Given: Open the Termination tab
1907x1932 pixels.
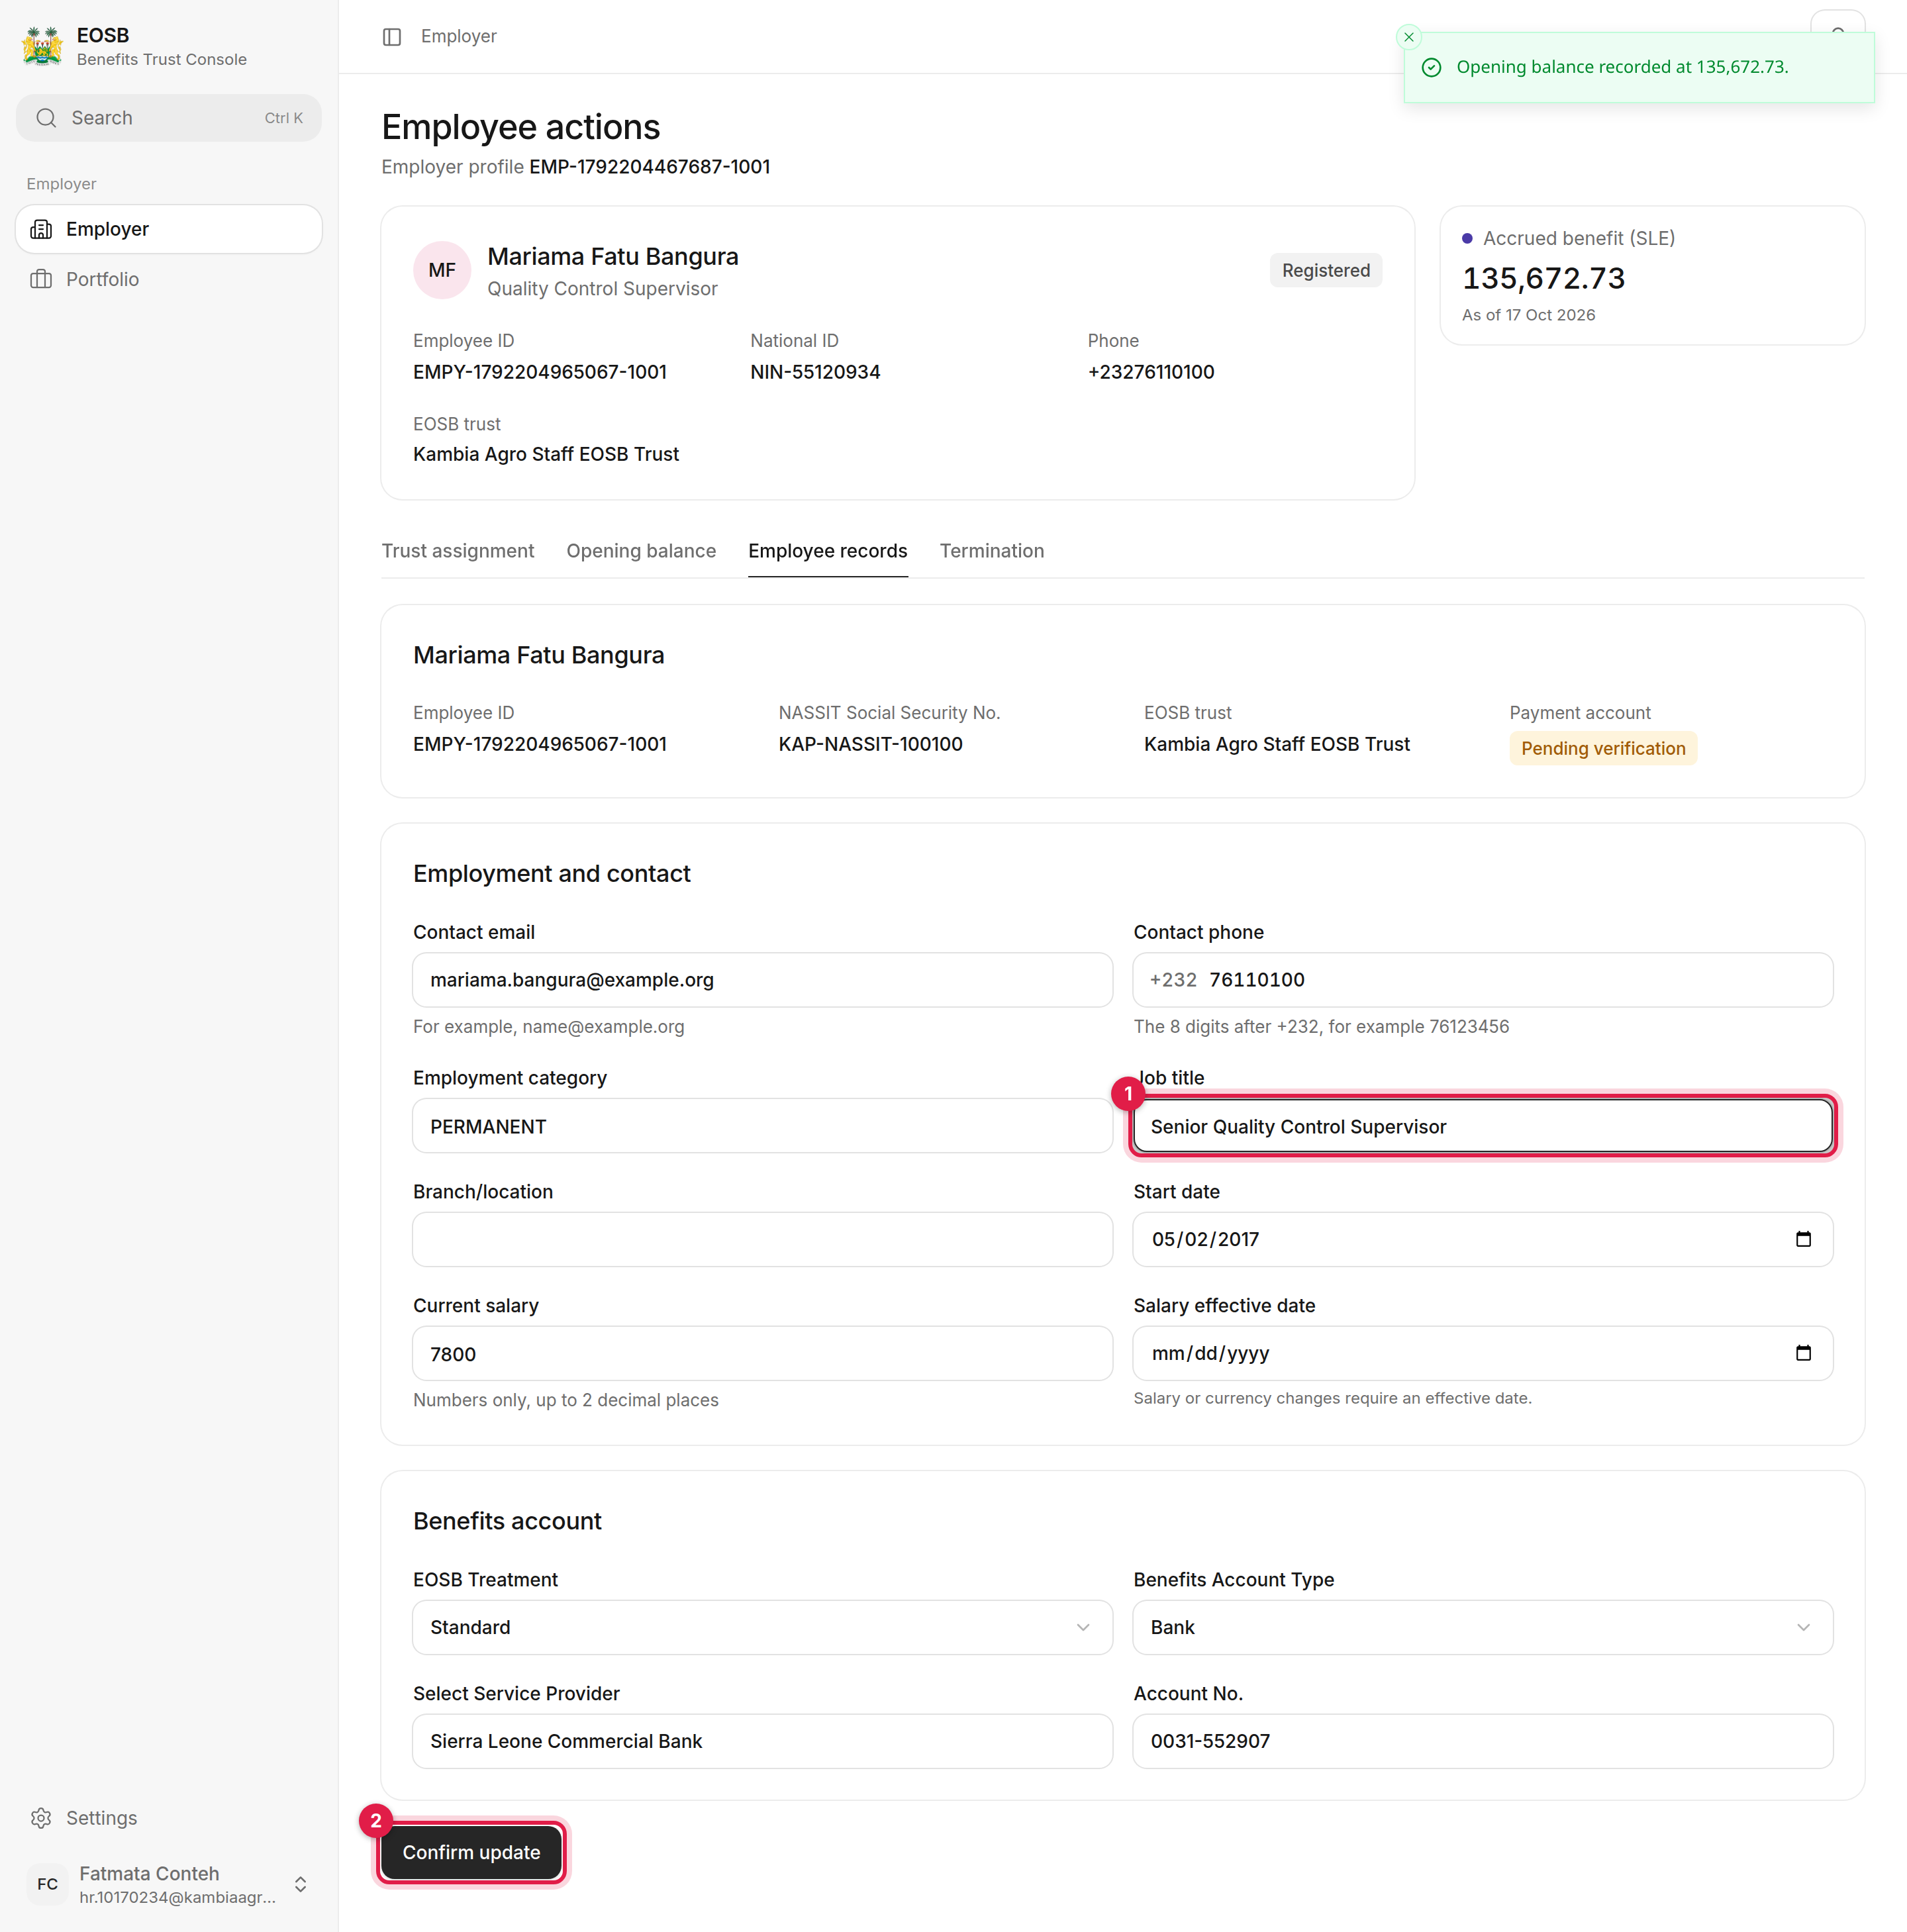Looking at the screenshot, I should pyautogui.click(x=992, y=551).
